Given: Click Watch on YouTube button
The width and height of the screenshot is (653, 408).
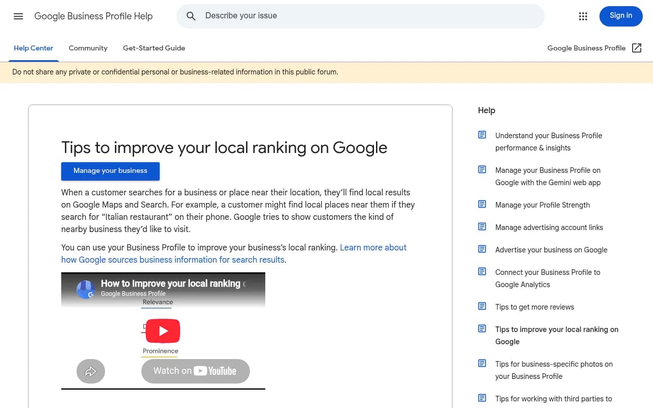Looking at the screenshot, I should [195, 371].
